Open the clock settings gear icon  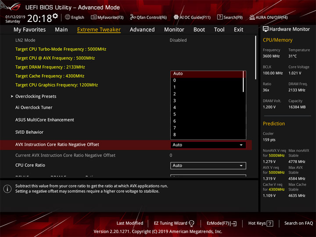click(55, 16)
